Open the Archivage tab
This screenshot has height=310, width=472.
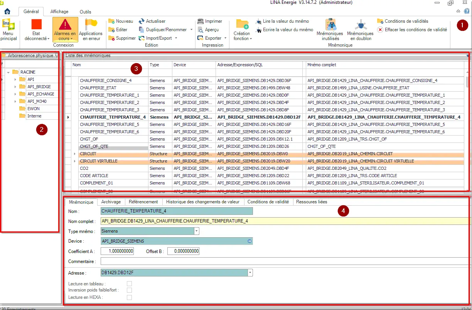(111, 202)
